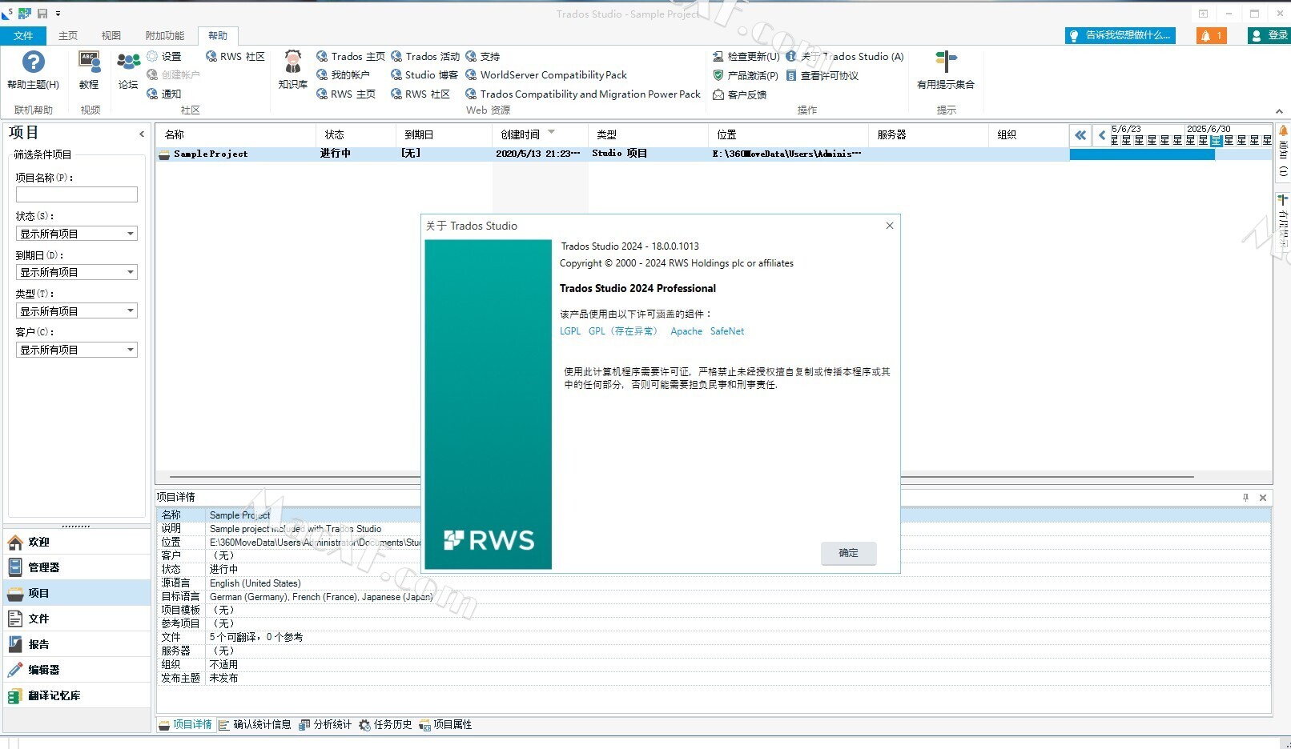Switch to 分析统计 bottom tab
Image resolution: width=1291 pixels, height=749 pixels.
click(325, 724)
